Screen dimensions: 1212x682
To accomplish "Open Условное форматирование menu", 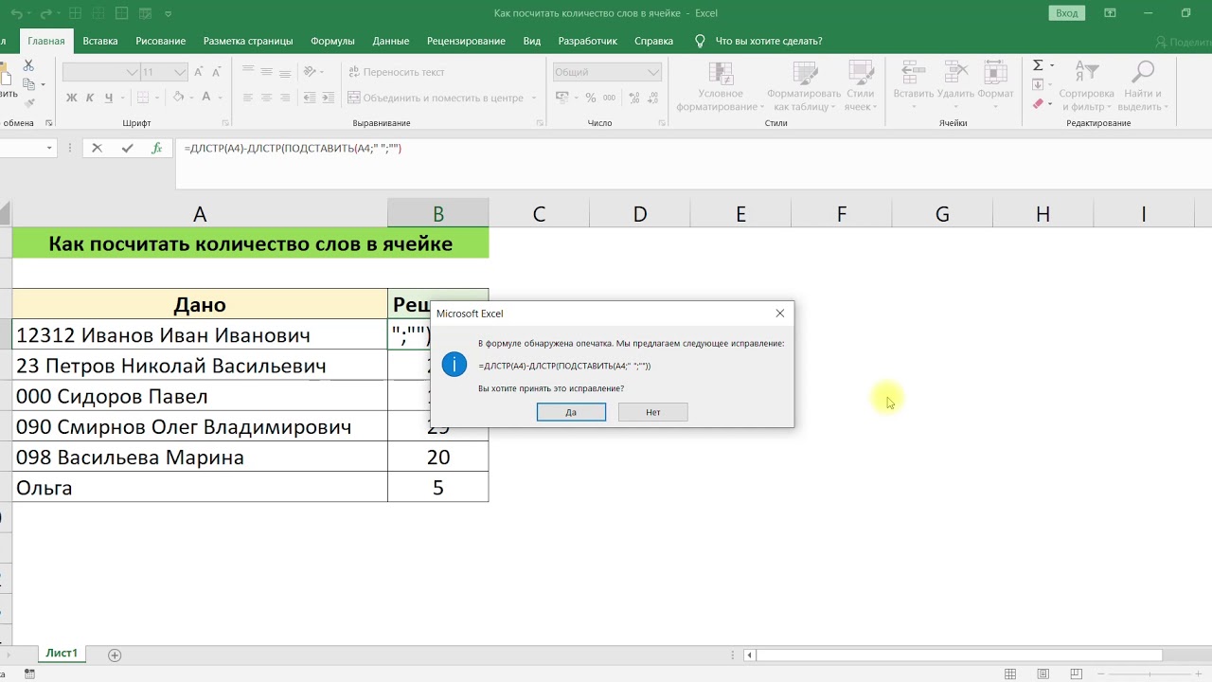I will point(721,86).
